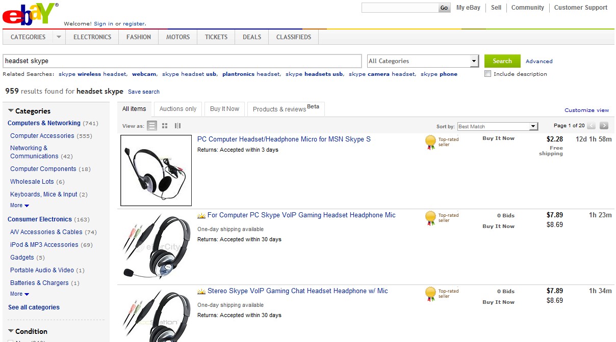Click Top-rated seller badge for Stereo Skype listing
The image size is (616, 342).
pos(442,294)
